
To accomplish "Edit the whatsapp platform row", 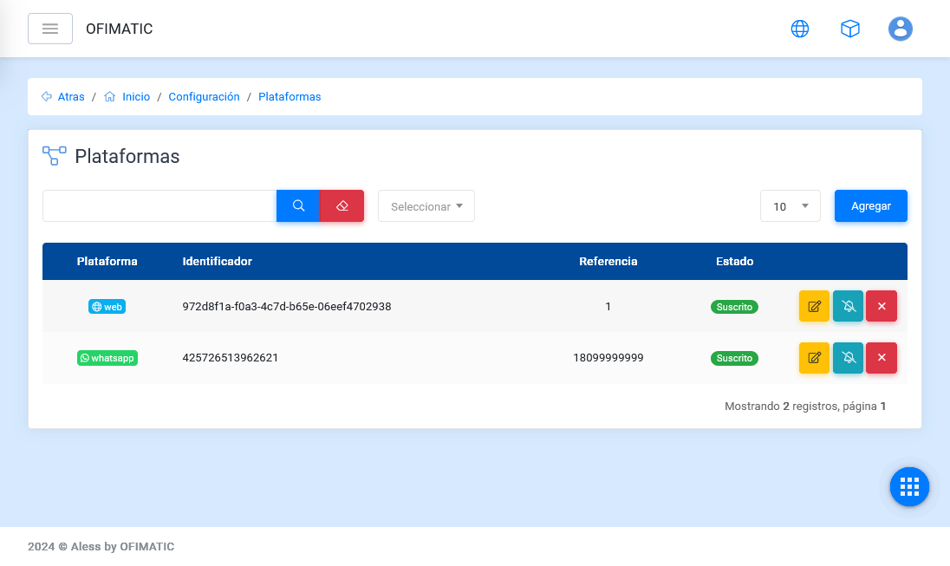I will point(814,358).
